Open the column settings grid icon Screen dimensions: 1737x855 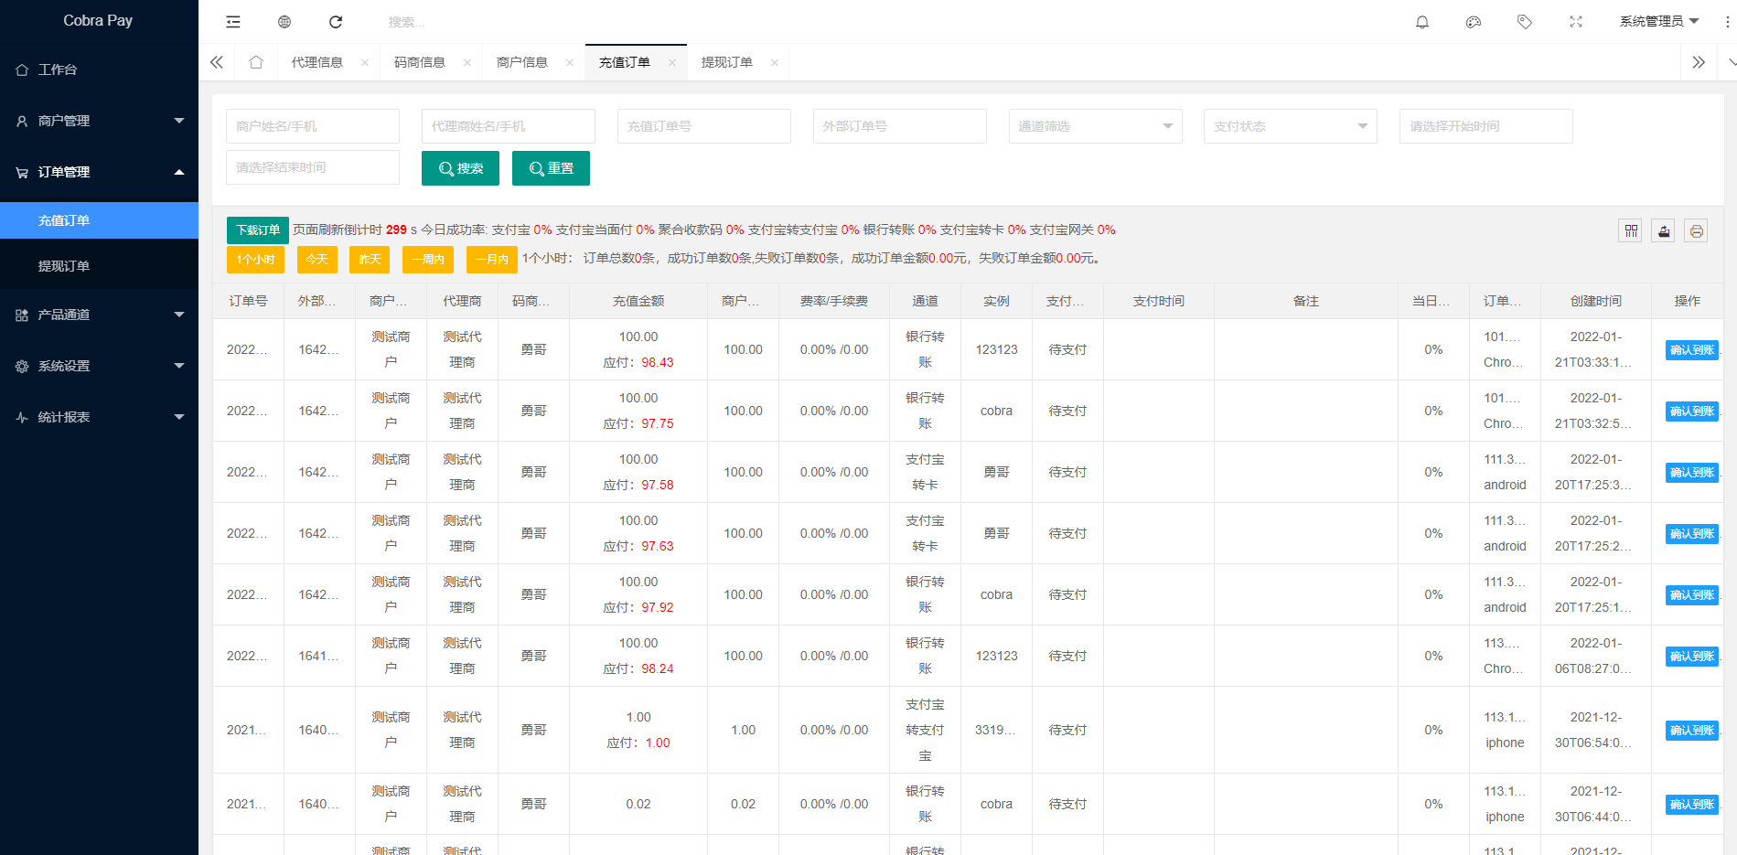pyautogui.click(x=1630, y=230)
